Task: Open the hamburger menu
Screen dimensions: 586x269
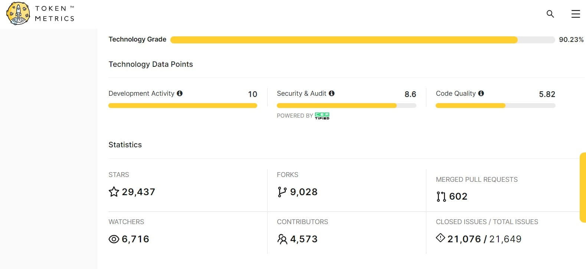Action: (x=575, y=14)
